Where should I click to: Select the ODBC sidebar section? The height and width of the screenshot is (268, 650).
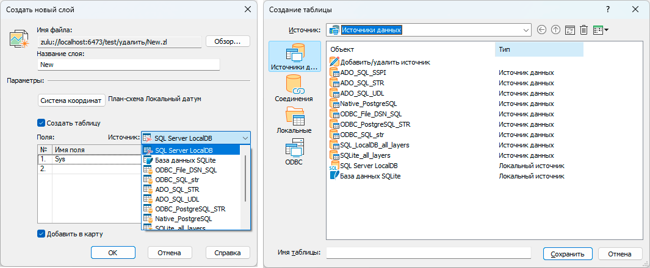coord(294,152)
